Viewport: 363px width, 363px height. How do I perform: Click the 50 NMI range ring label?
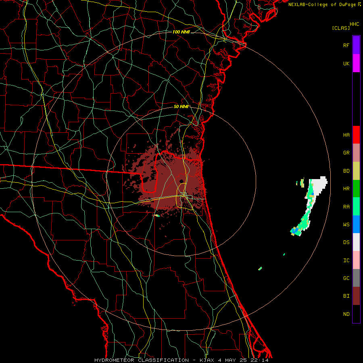181,107
